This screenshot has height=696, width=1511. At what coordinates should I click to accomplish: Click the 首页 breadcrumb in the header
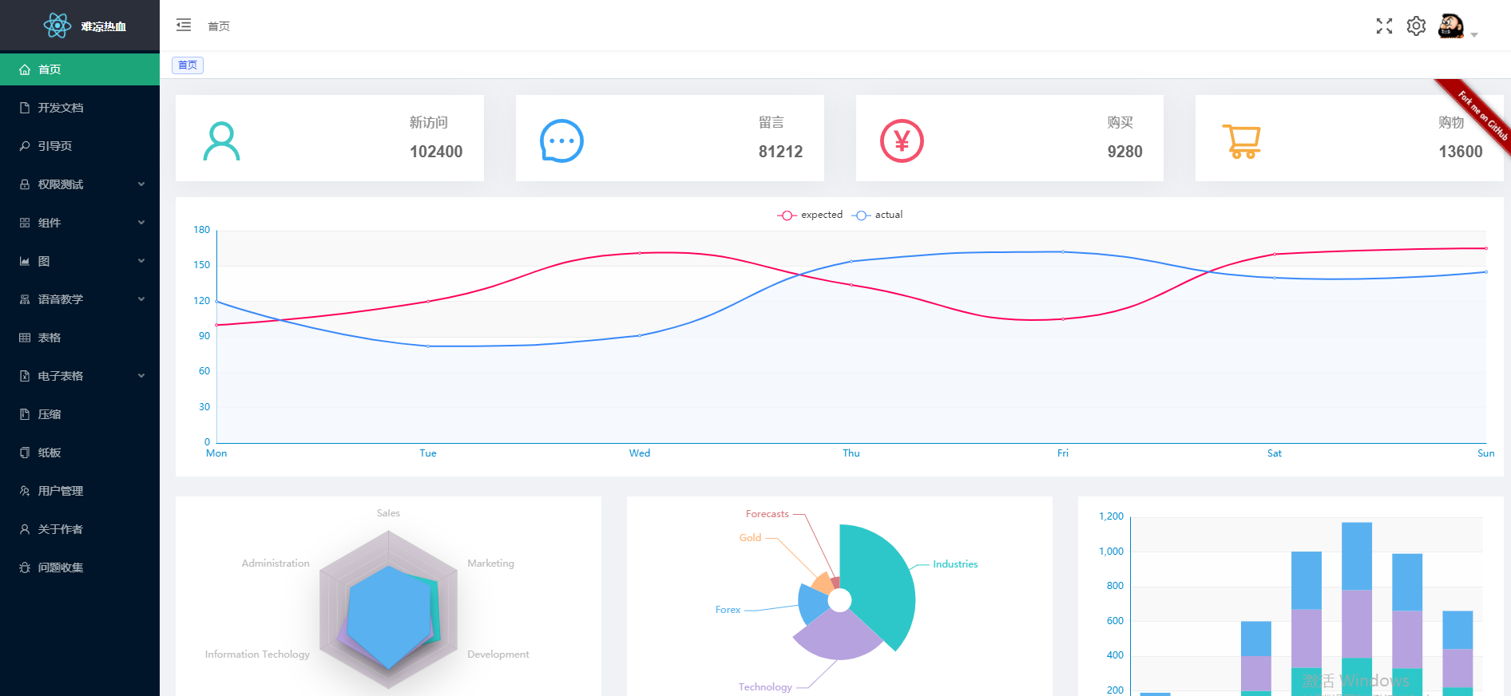(219, 26)
